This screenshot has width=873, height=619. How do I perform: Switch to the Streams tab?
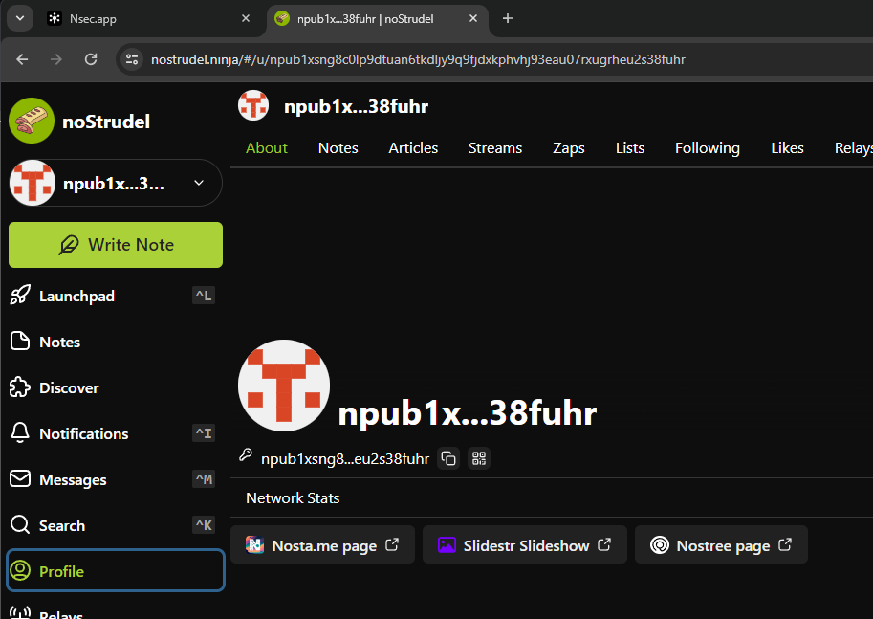click(495, 148)
